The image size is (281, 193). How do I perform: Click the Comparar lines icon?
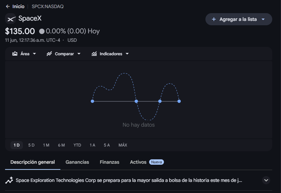(x=49, y=54)
